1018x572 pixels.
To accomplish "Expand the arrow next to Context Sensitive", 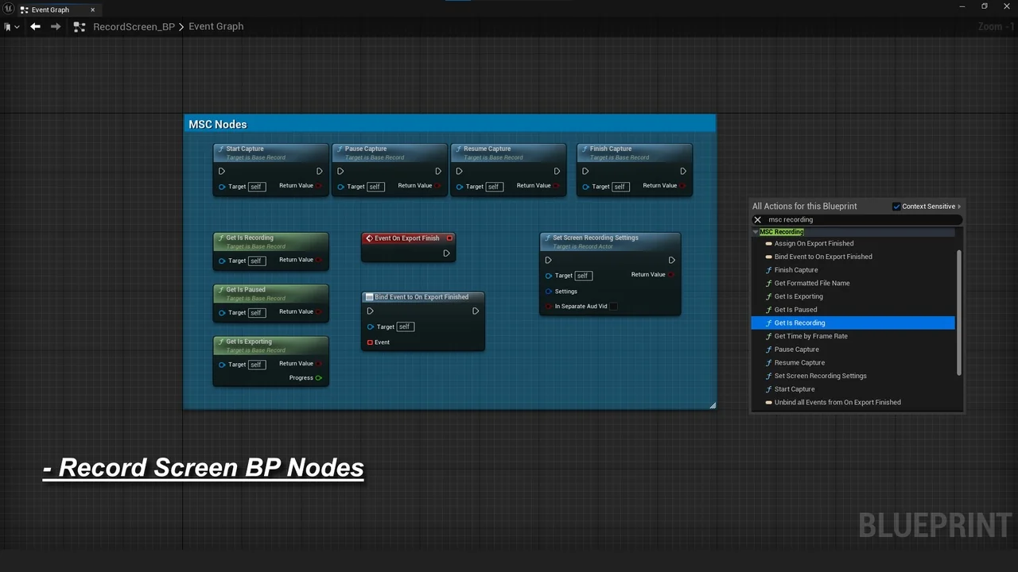I will pos(959,207).
